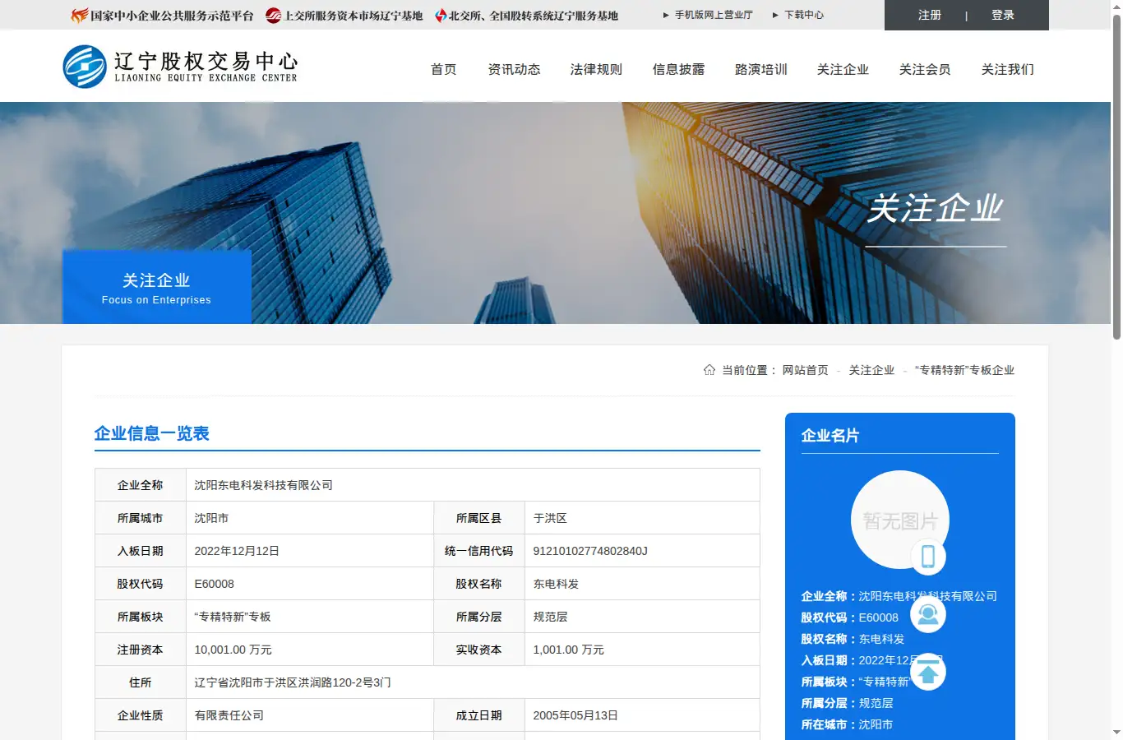Click the scrollbar down arrow

coord(1116,732)
